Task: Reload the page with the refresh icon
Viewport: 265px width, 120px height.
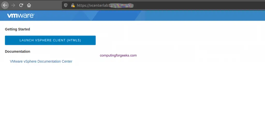Action: tap(21, 5)
